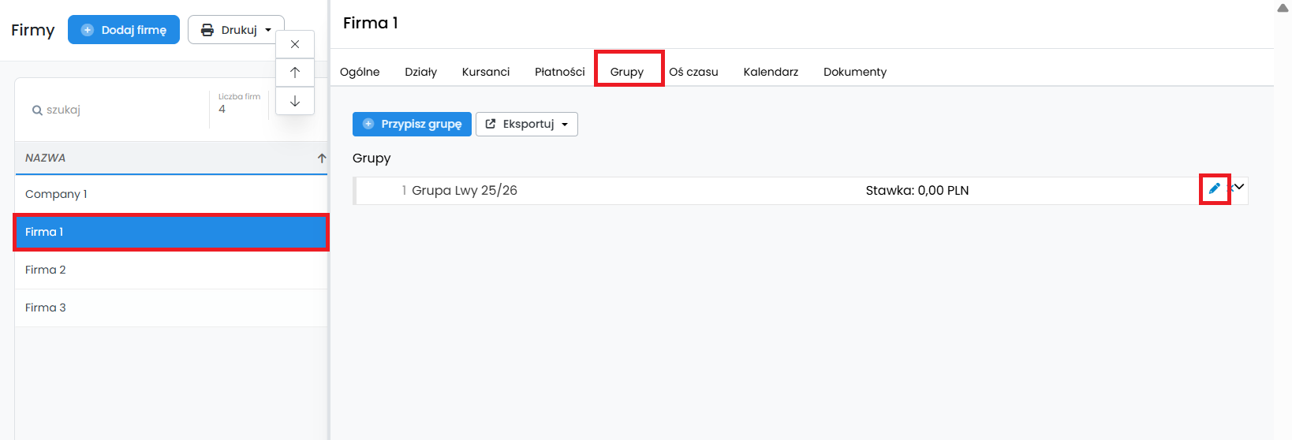Screen dimensions: 1292x440
Task: Switch to the Oś czasu tab
Action: (693, 72)
